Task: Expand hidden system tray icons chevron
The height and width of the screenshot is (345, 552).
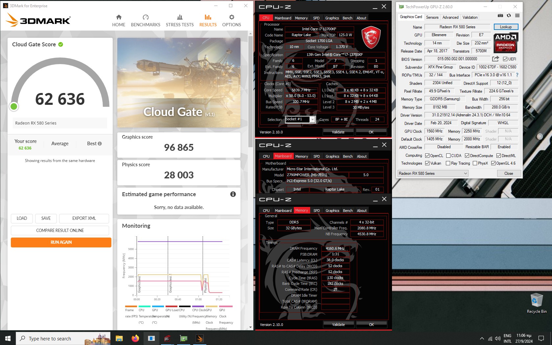Action: click(x=482, y=338)
